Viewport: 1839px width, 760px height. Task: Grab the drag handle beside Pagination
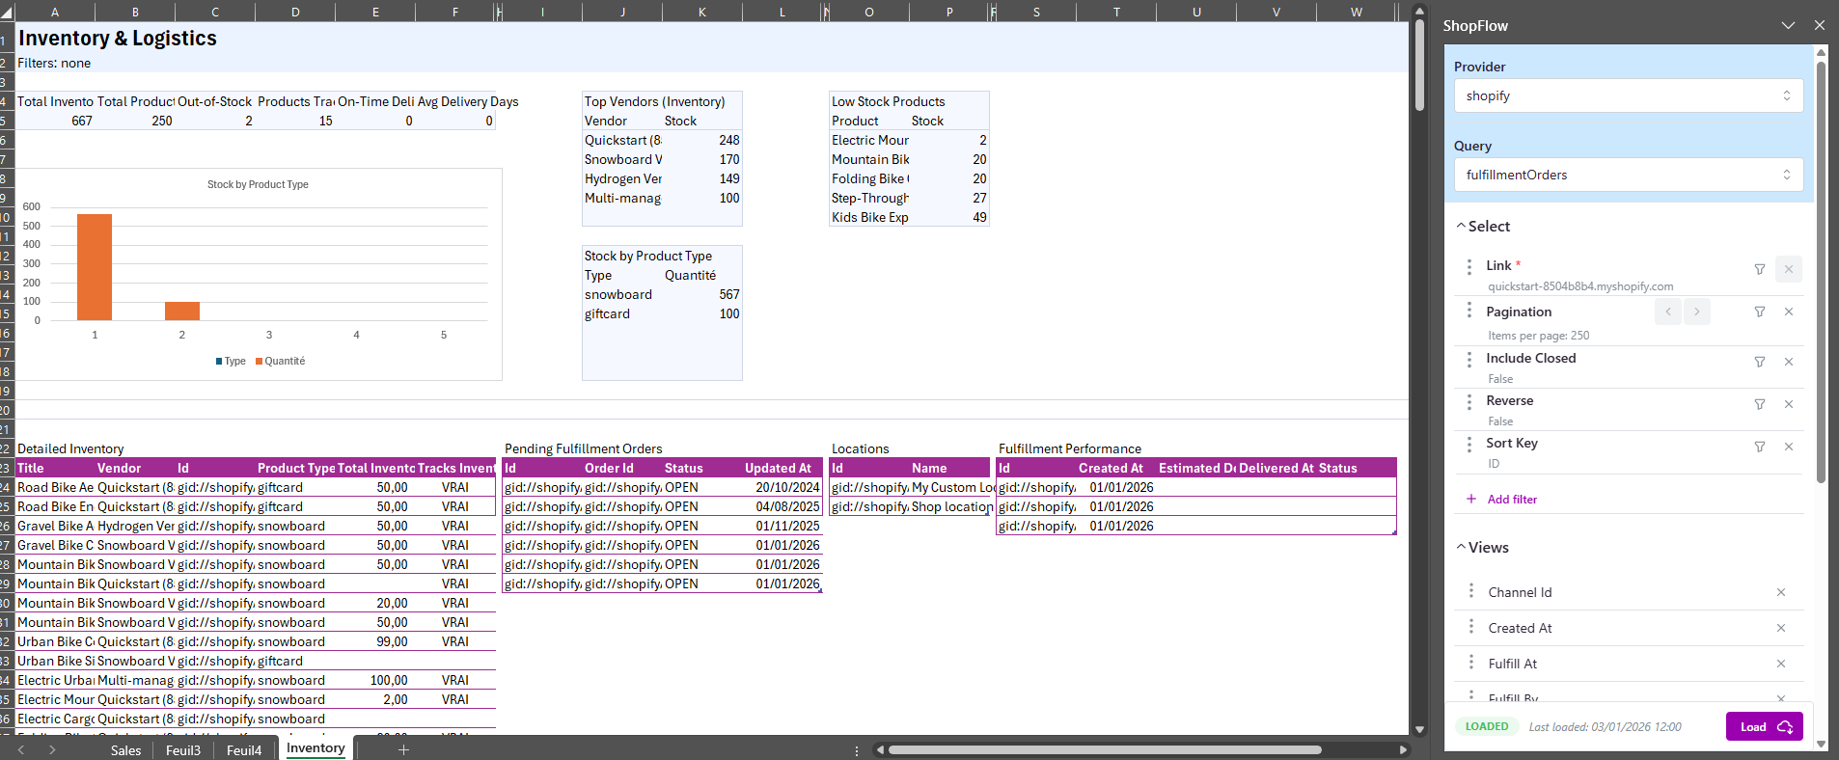tap(1469, 311)
